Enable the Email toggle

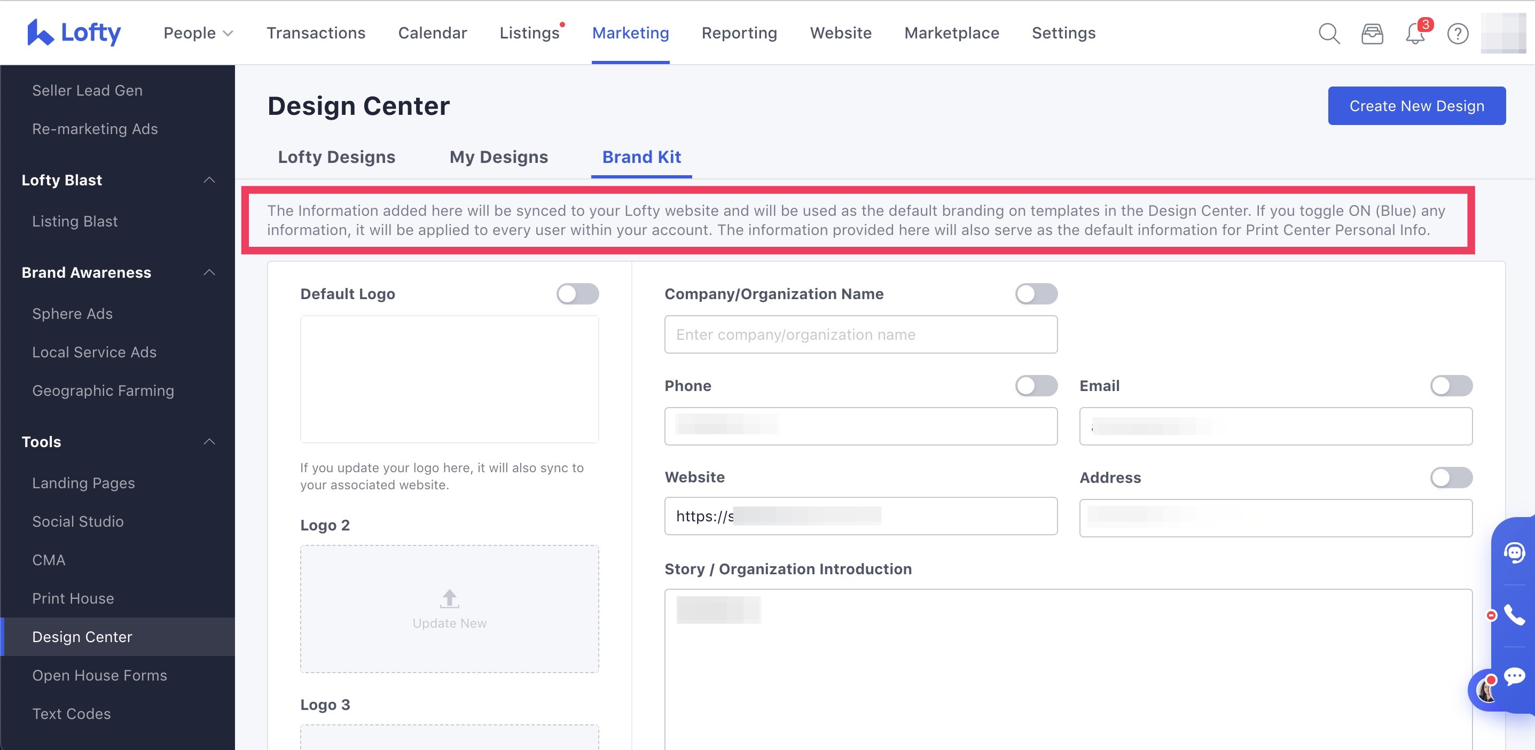1451,385
